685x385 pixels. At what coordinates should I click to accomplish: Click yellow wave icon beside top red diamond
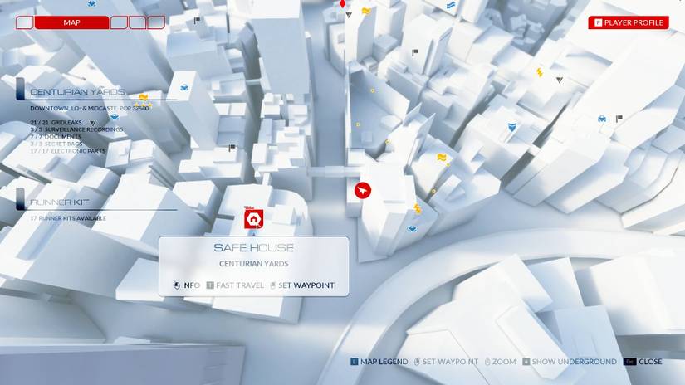pos(365,11)
